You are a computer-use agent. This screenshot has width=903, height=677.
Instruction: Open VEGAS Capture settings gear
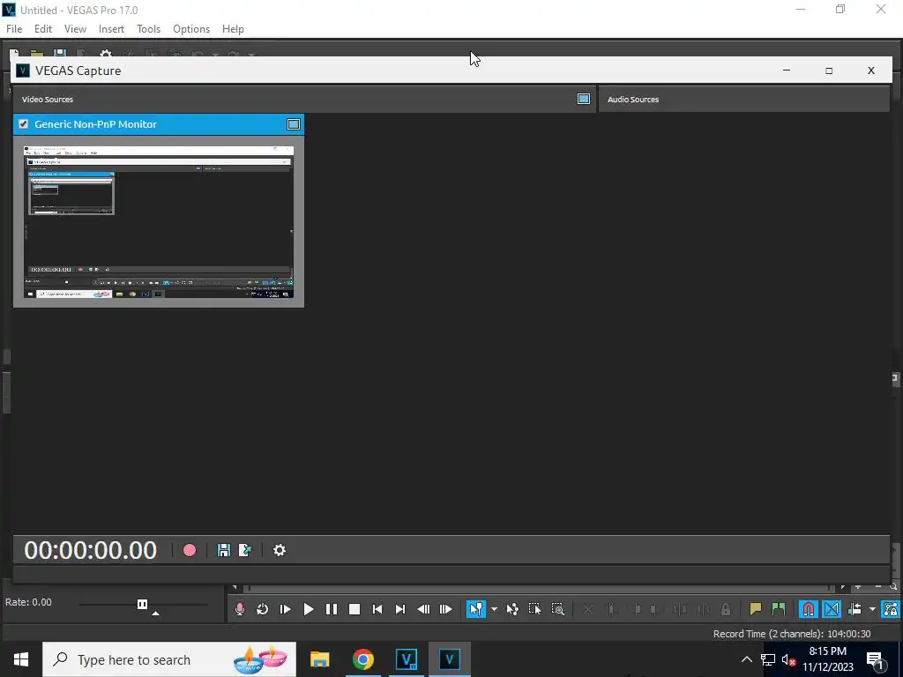[280, 550]
